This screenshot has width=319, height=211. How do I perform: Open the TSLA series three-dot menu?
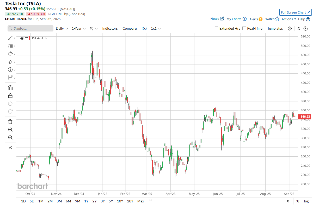27,38
